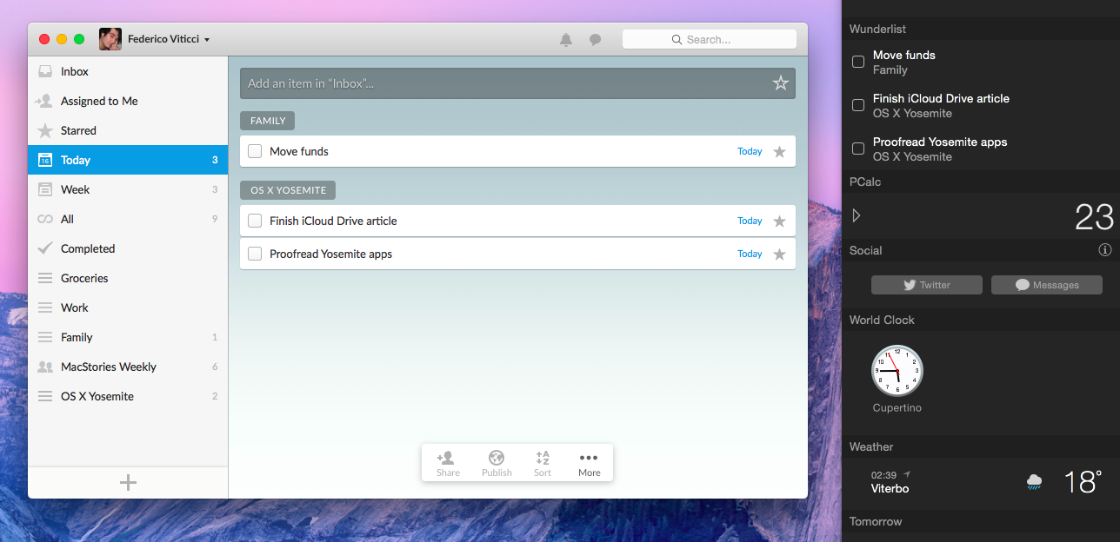The width and height of the screenshot is (1120, 542).
Task: Click the OS X Yosemite list icon
Action: click(45, 396)
